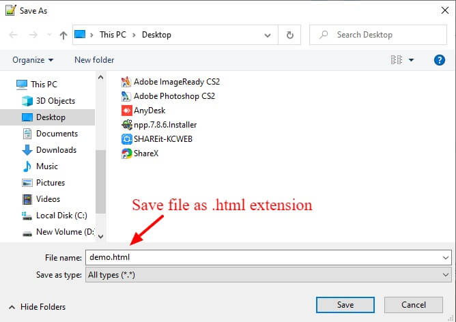This screenshot has height=322, width=456.
Task: Click the 3D Objects cube icon
Action: click(27, 101)
